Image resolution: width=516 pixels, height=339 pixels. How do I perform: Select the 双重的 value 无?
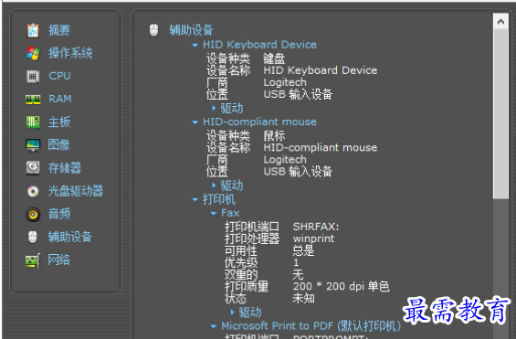(298, 274)
